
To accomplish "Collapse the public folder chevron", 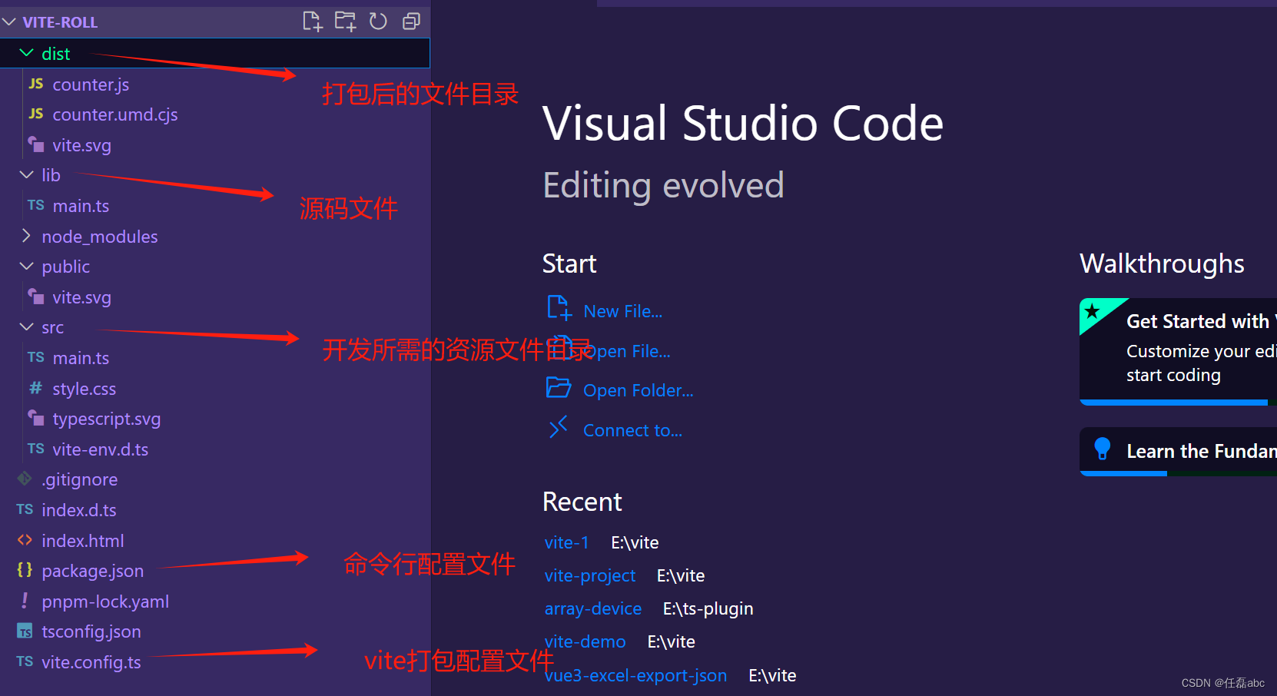I will pyautogui.click(x=26, y=267).
